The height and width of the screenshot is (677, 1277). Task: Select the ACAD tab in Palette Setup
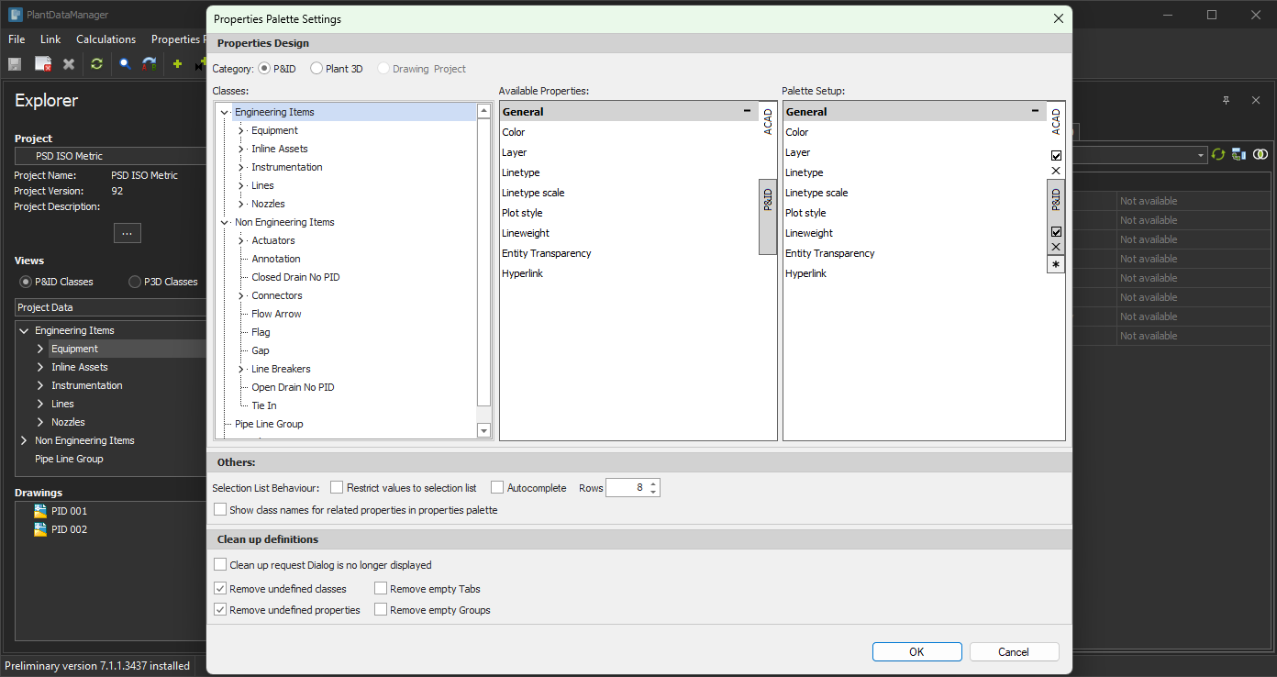pos(1056,121)
